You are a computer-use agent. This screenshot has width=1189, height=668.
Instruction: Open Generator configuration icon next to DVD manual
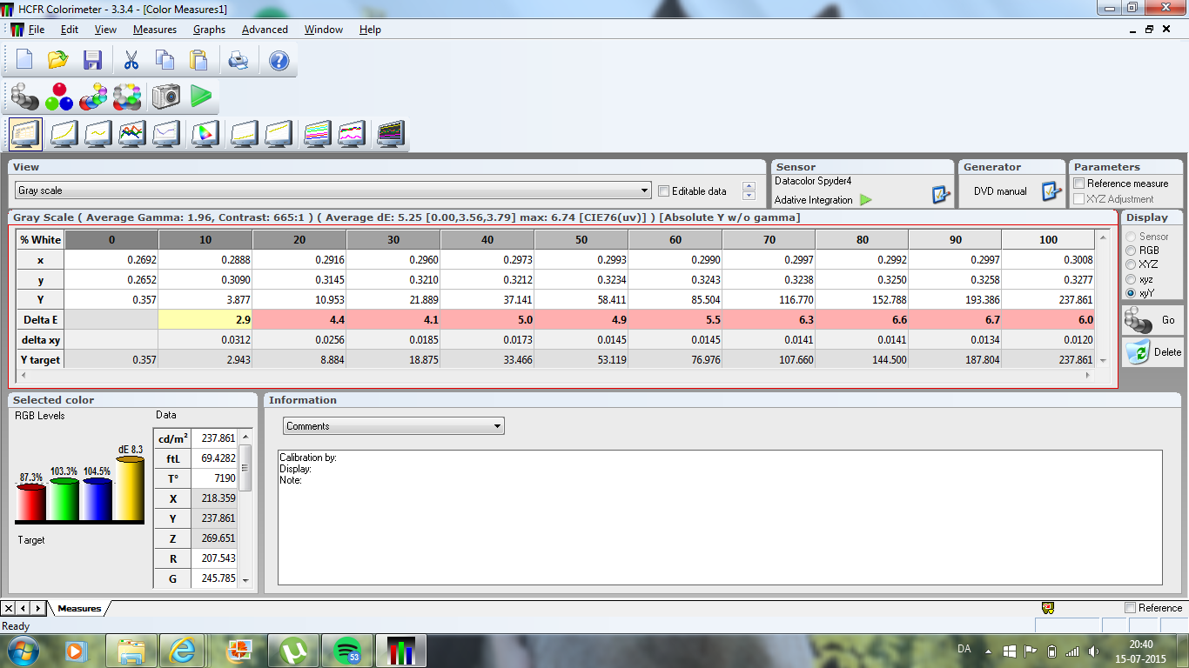coord(1051,191)
